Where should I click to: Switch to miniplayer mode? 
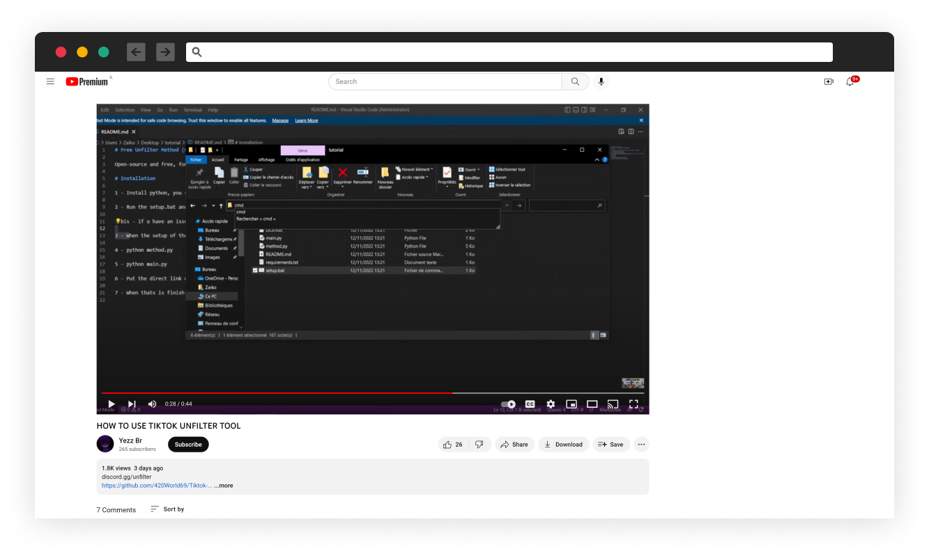click(x=571, y=404)
